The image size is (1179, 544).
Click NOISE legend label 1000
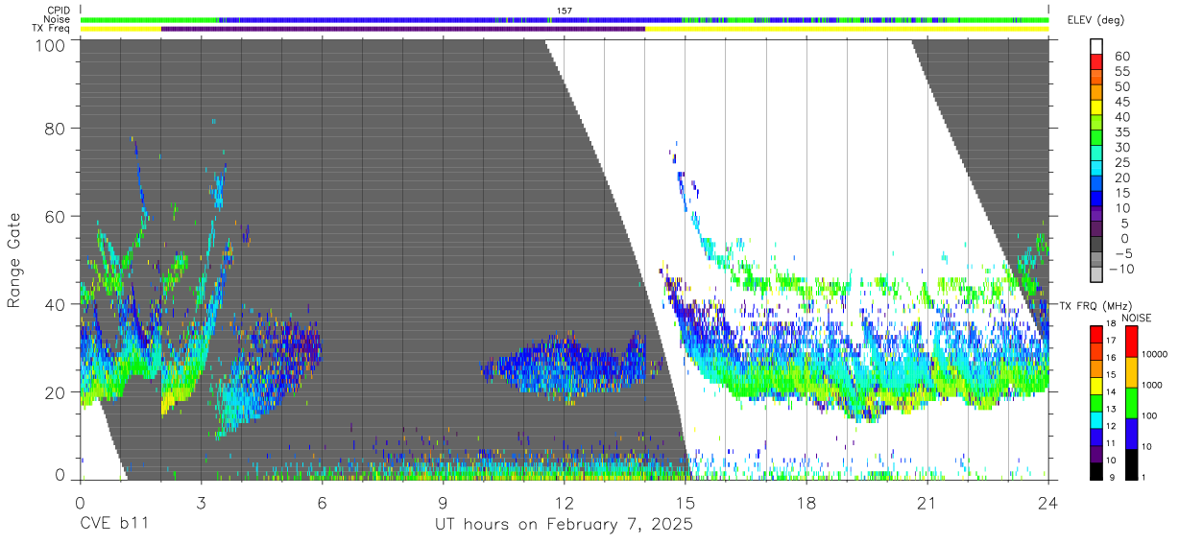[x=1153, y=387]
